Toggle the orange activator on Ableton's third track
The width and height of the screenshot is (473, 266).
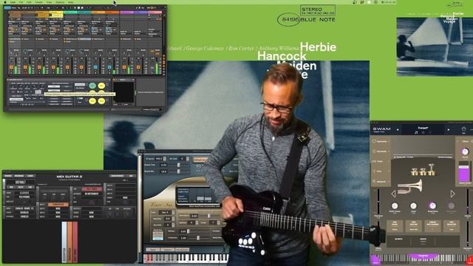click(39, 67)
